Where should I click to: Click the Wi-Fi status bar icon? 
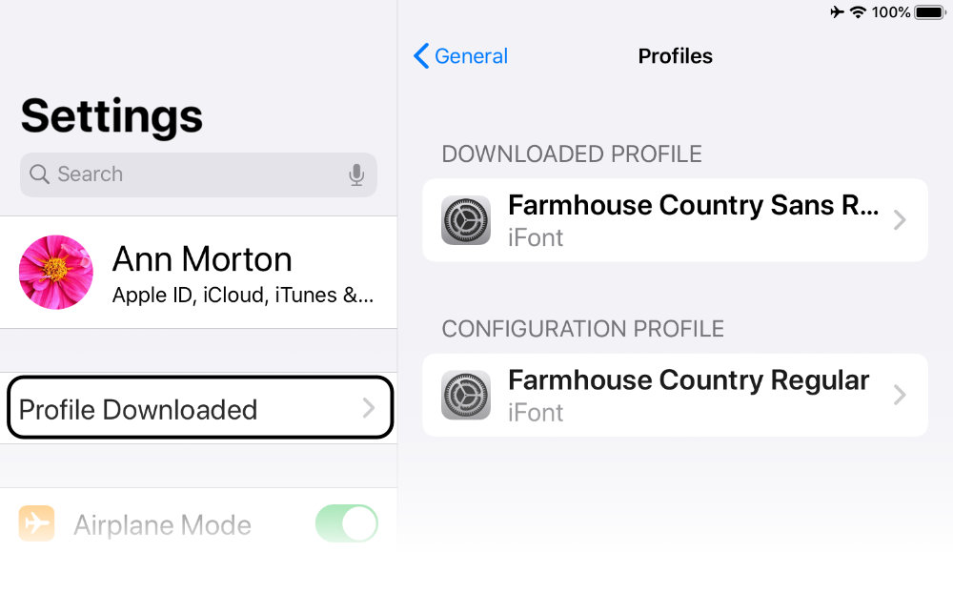click(858, 12)
